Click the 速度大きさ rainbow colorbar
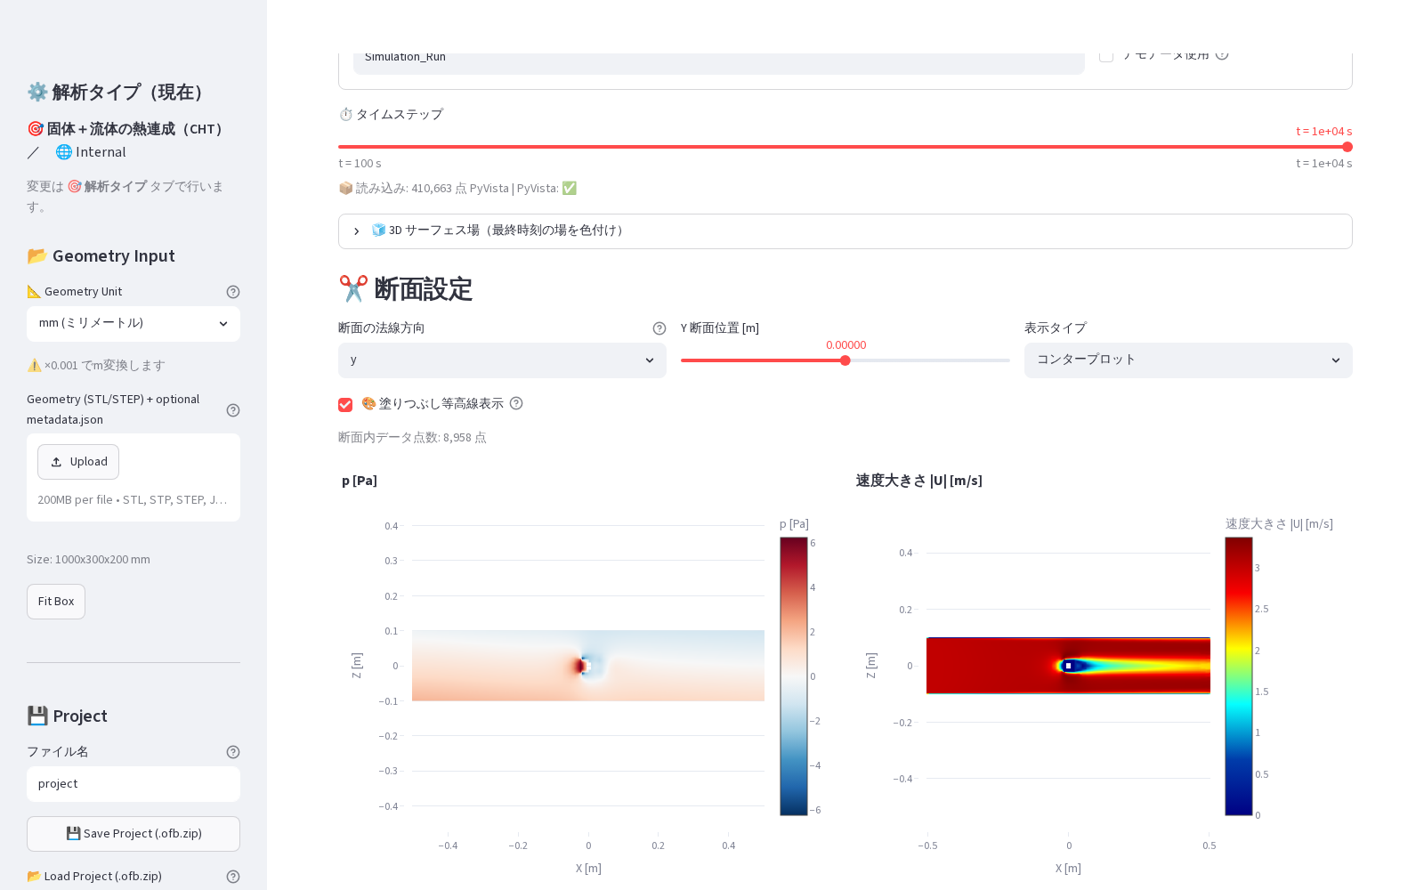The height and width of the screenshot is (890, 1424). (1239, 676)
